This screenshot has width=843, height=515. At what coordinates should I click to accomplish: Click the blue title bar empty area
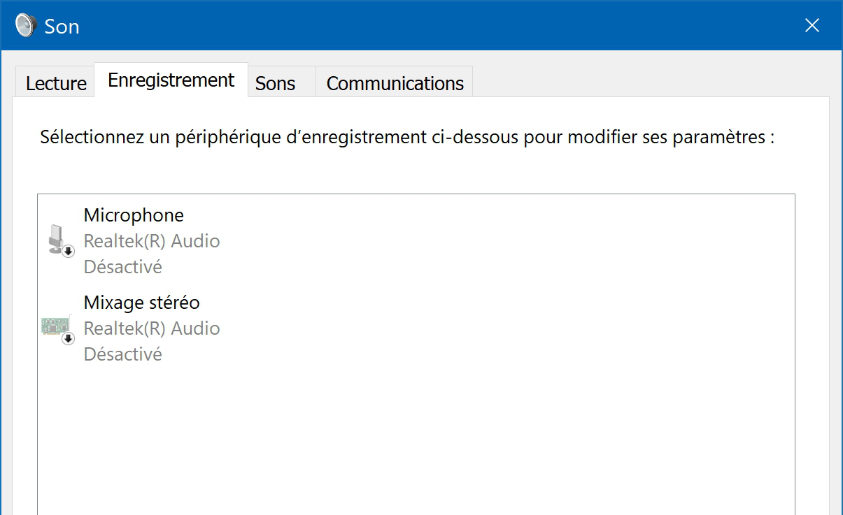(434, 26)
